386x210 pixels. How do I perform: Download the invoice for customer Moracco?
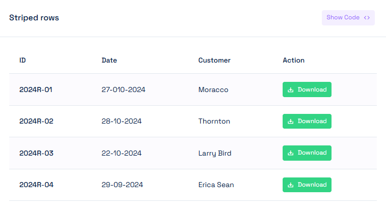point(307,90)
